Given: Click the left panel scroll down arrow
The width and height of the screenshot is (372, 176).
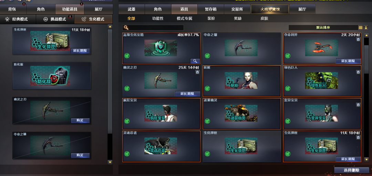Looking at the screenshot, I should click(110, 162).
